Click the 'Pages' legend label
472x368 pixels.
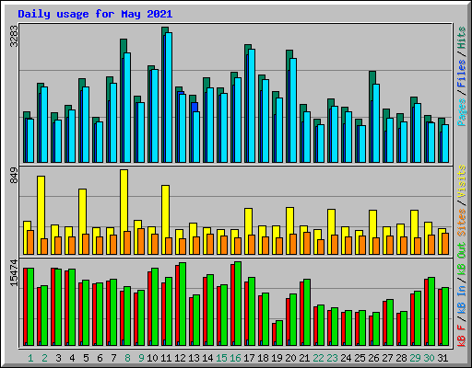click(x=462, y=112)
